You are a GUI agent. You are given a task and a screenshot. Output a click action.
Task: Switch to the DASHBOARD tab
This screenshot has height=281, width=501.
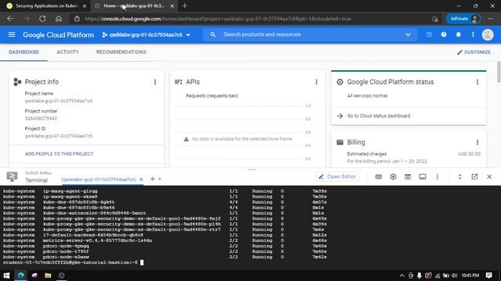[x=23, y=52]
